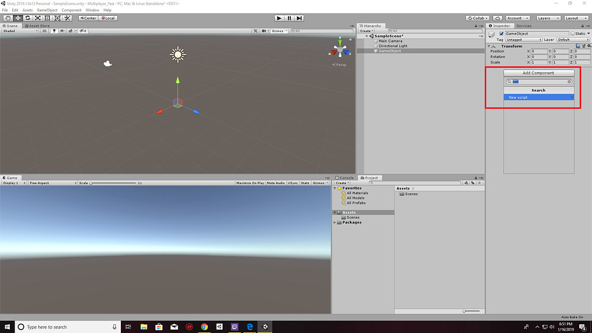
Task: Collapse the Transform component
Action: [489, 46]
